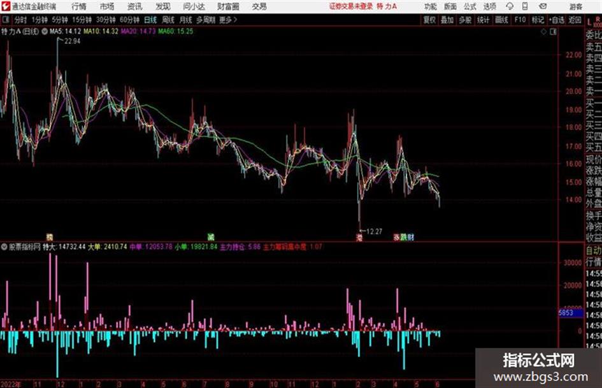This screenshot has width=602, height=388.
Task: Expand the 股票指标网 indicator circle arrow
Action: pyautogui.click(x=4, y=247)
